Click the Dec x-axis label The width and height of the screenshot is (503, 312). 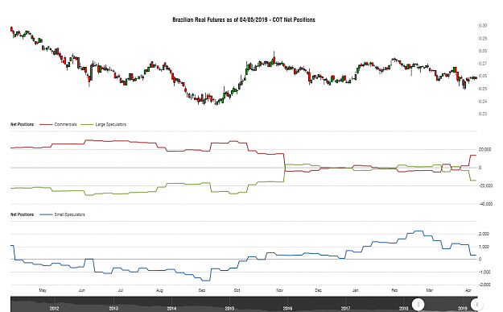pos(318,290)
